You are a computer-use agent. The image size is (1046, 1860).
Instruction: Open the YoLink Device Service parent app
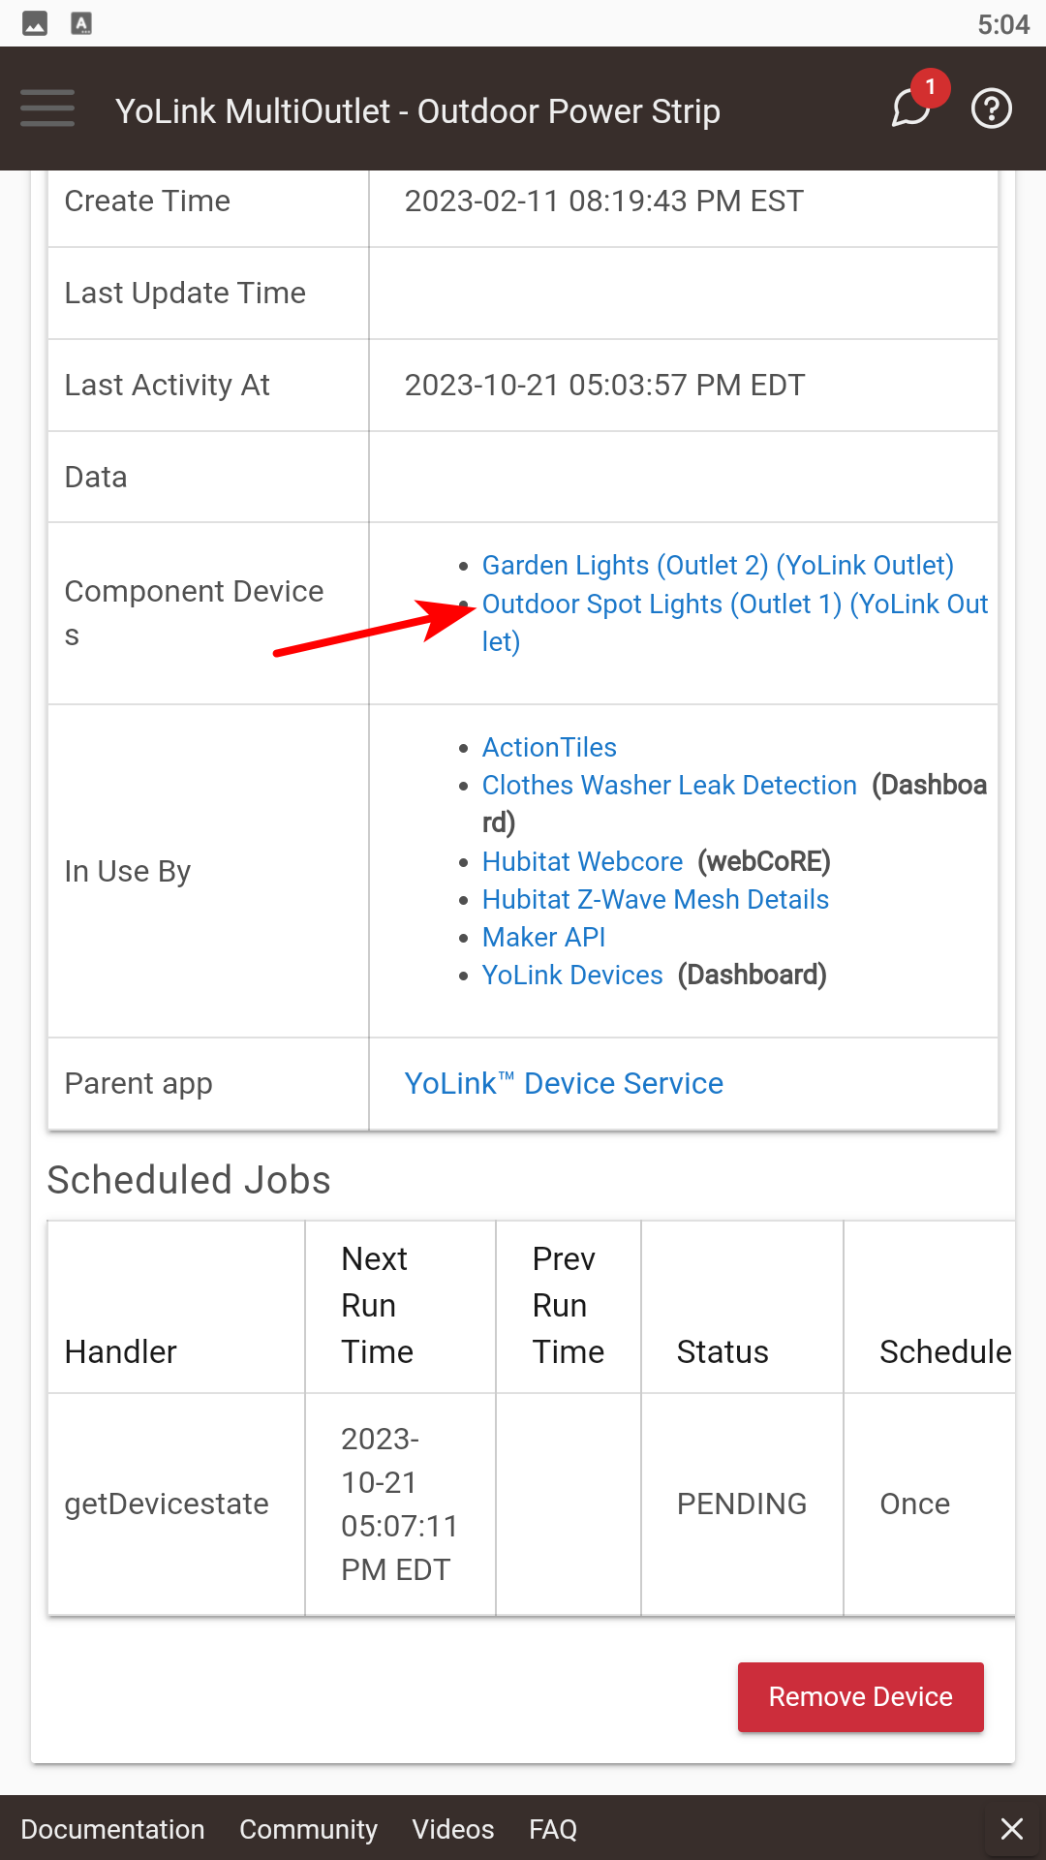564,1083
